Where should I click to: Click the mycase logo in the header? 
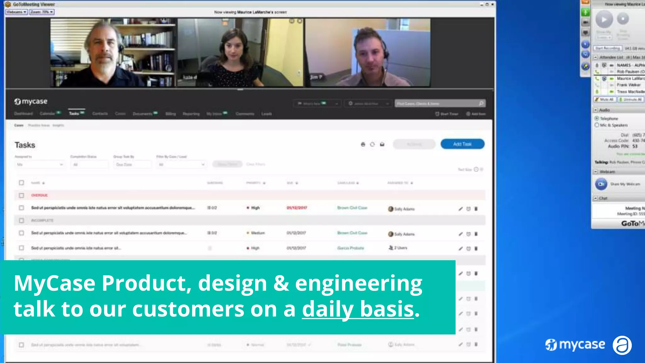point(31,101)
